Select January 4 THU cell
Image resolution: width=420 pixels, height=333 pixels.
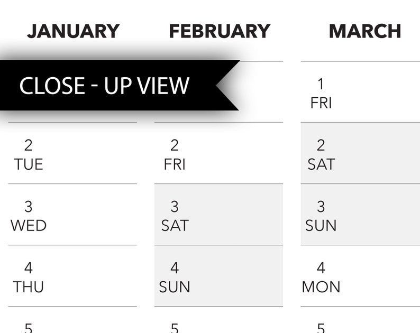click(72, 276)
